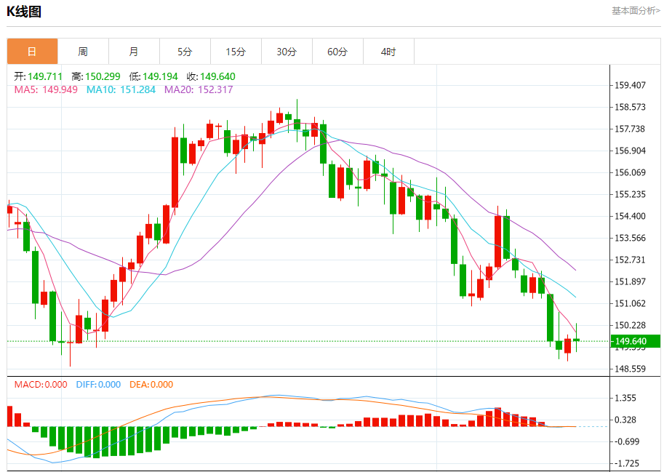Click the 收:149.640 close value

[x=211, y=76]
